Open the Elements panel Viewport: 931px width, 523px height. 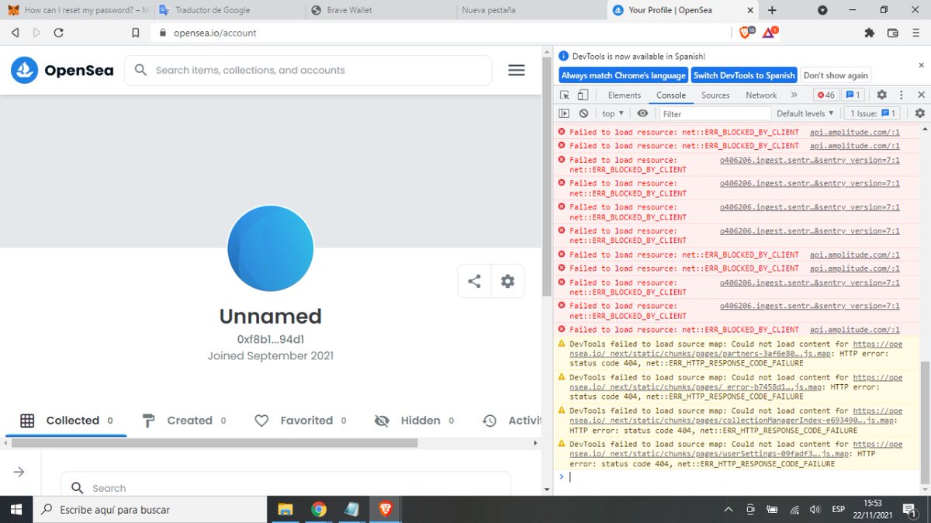coord(625,95)
